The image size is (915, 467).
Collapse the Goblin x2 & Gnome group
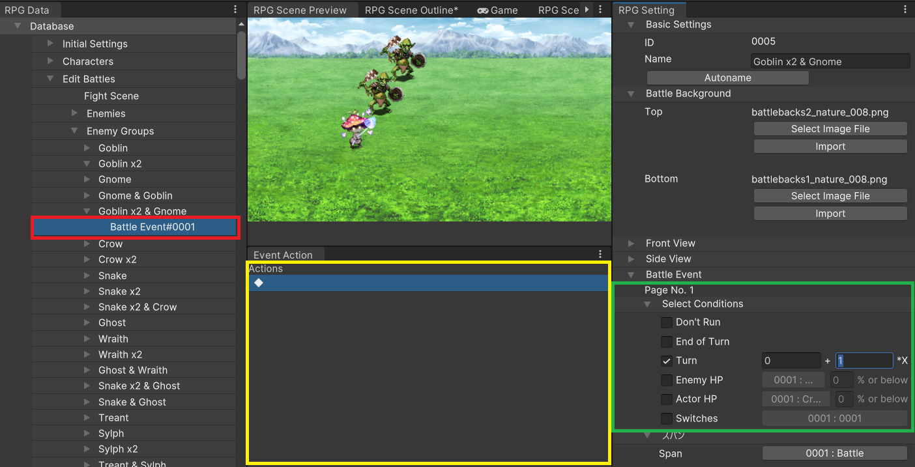click(x=87, y=211)
